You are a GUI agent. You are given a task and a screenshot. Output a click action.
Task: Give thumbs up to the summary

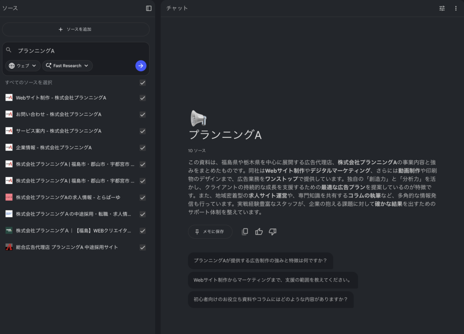[259, 232]
